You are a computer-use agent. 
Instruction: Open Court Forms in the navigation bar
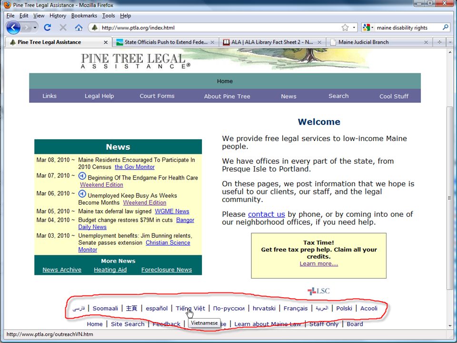pyautogui.click(x=157, y=96)
